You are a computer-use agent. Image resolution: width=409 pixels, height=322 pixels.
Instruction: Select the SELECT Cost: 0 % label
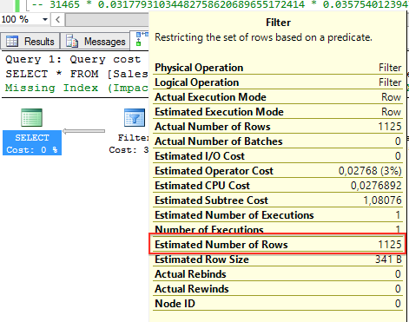pyautogui.click(x=32, y=143)
